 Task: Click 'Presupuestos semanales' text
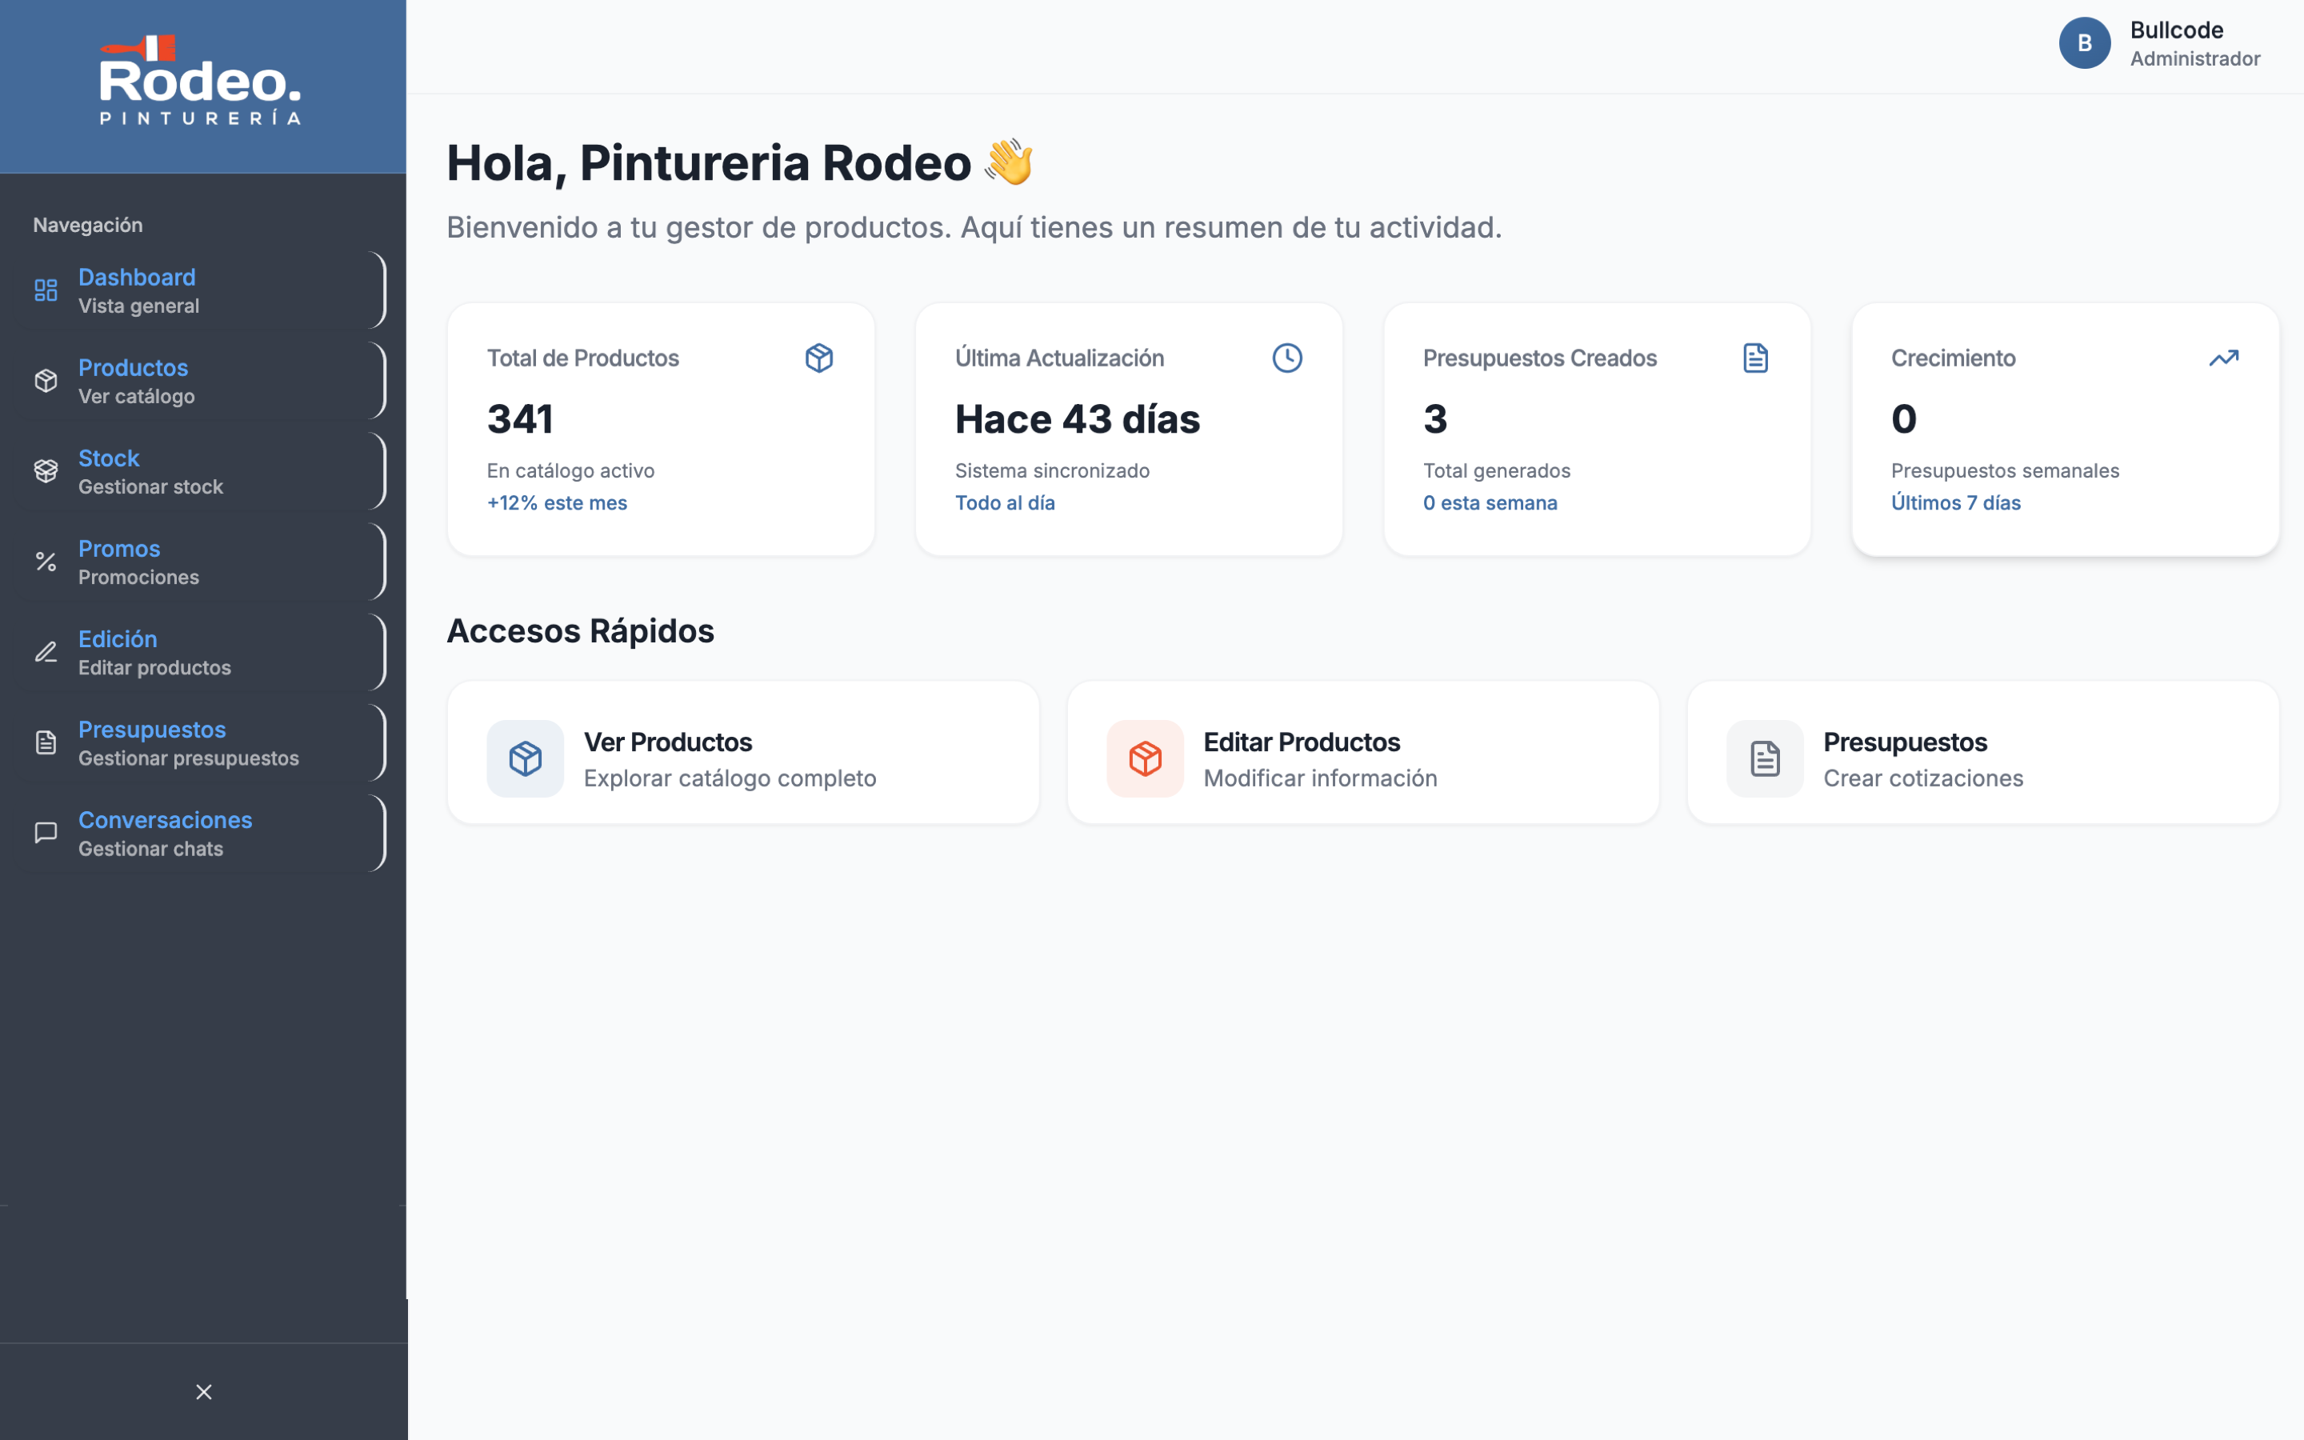tap(2005, 470)
